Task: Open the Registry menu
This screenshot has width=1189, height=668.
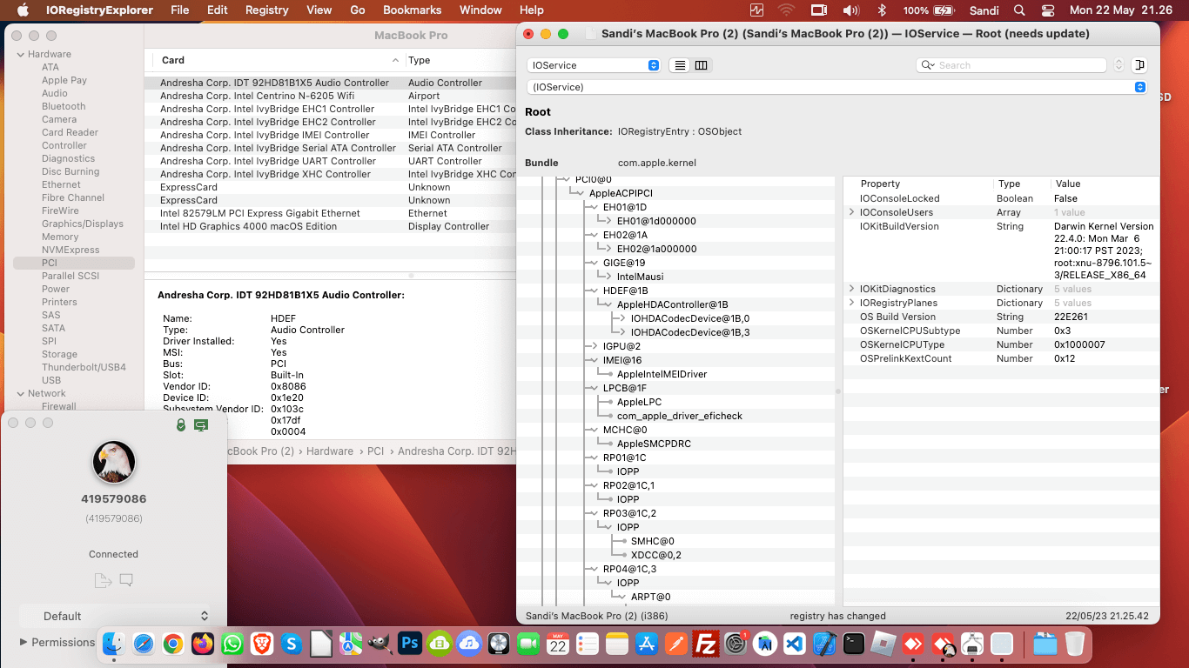Action: 267,10
